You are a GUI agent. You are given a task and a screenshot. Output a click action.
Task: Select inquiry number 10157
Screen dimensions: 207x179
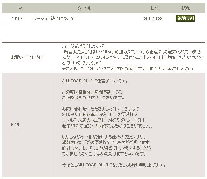coord(17,19)
